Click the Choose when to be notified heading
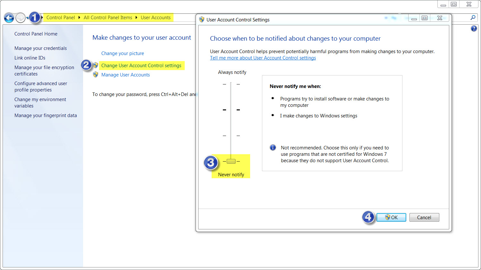Image resolution: width=481 pixels, height=270 pixels. [x=295, y=39]
